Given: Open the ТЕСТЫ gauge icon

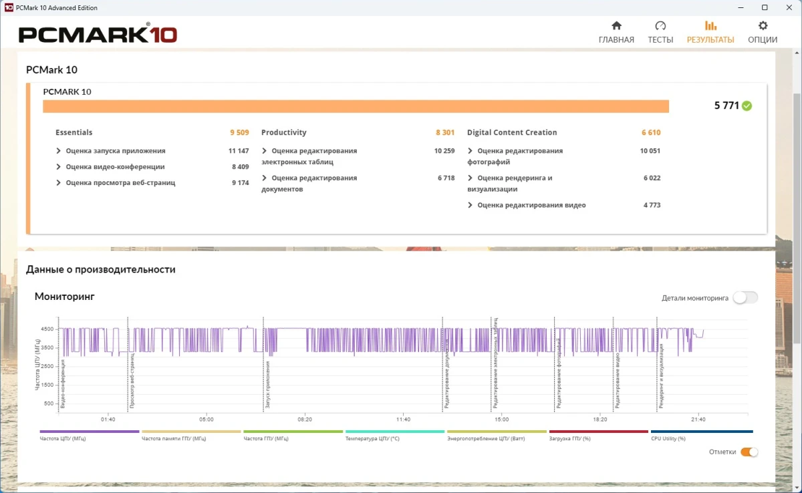Looking at the screenshot, I should 660,26.
